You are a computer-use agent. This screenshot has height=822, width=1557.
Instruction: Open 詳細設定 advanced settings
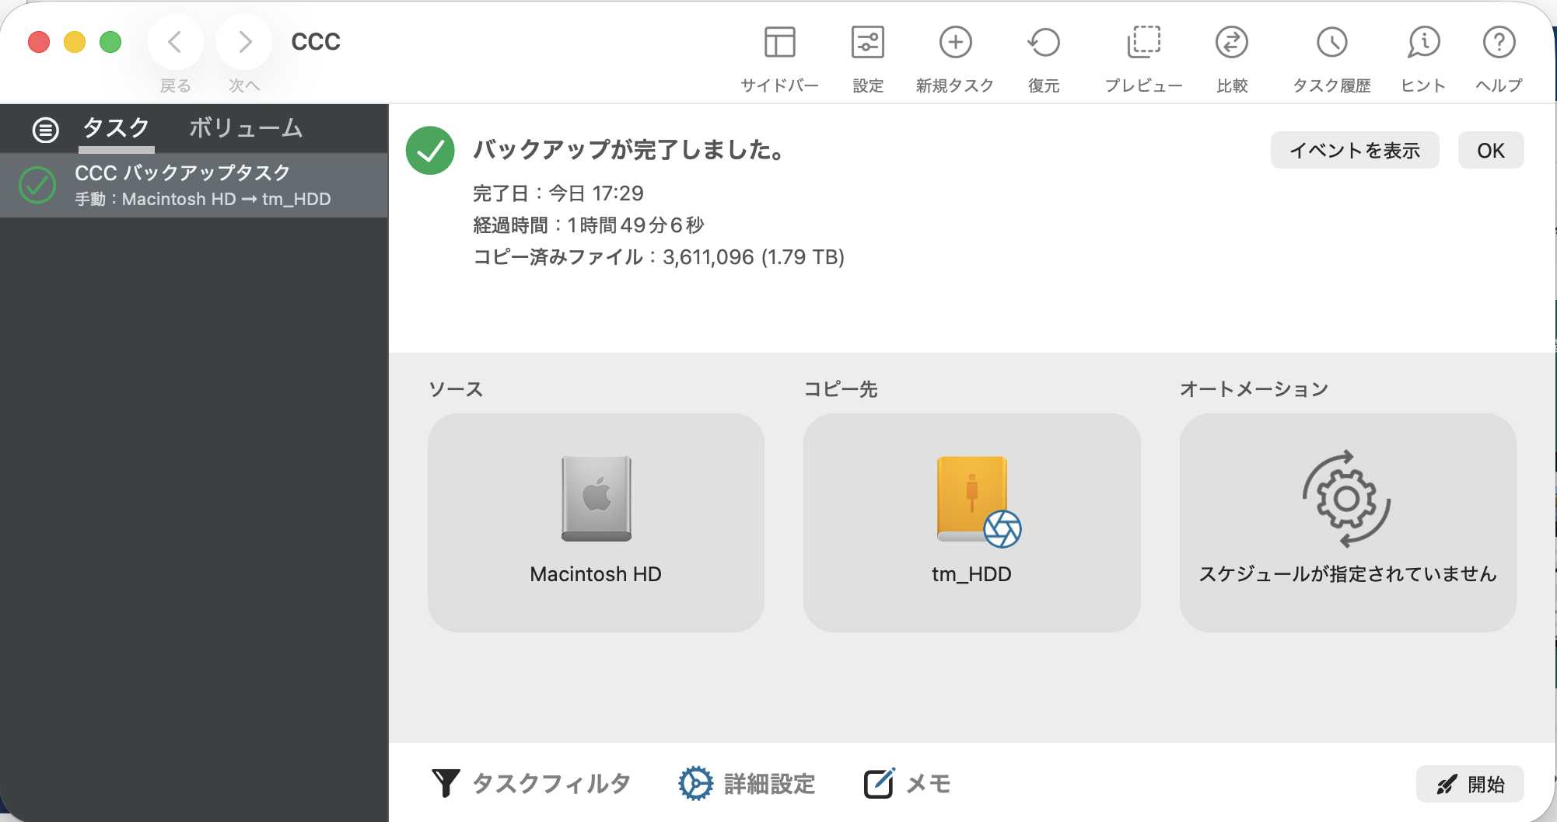click(x=747, y=783)
